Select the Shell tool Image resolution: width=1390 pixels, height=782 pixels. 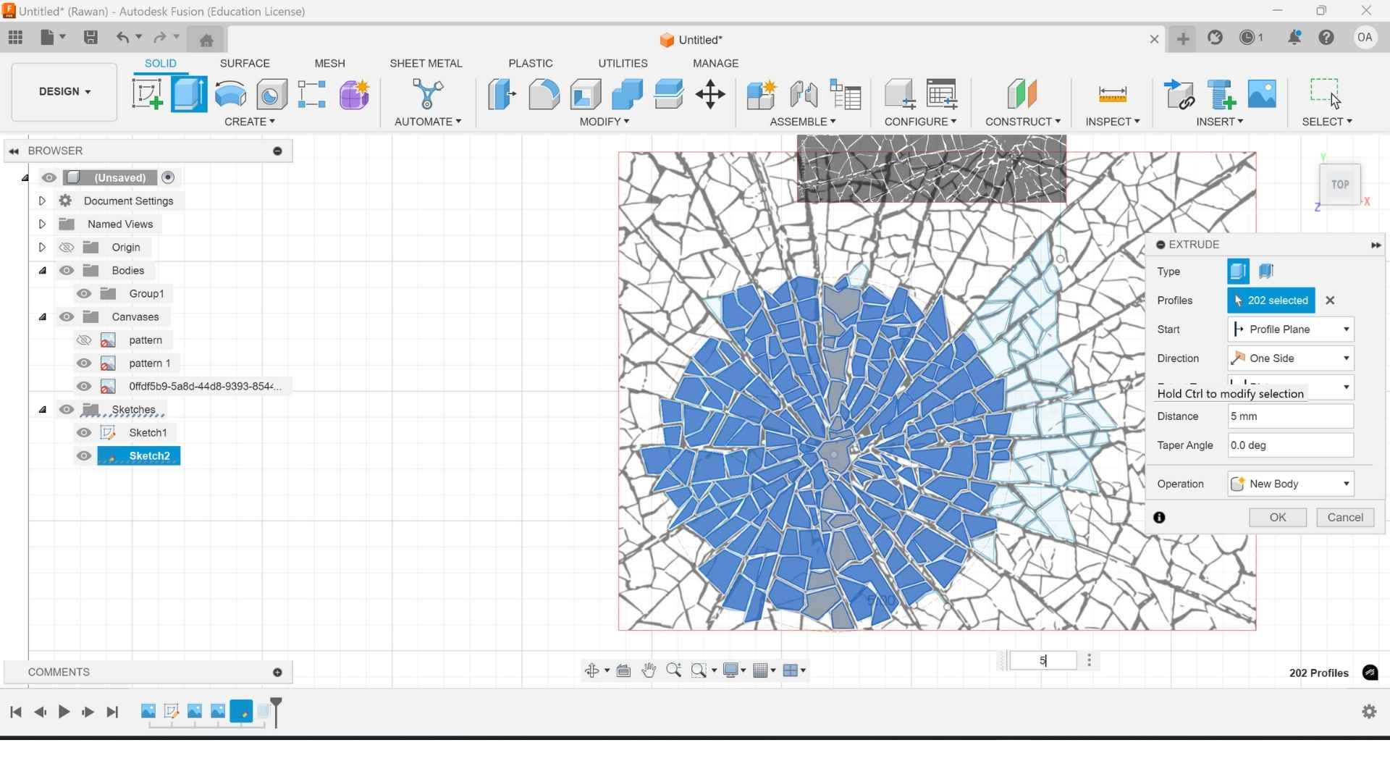tap(585, 94)
